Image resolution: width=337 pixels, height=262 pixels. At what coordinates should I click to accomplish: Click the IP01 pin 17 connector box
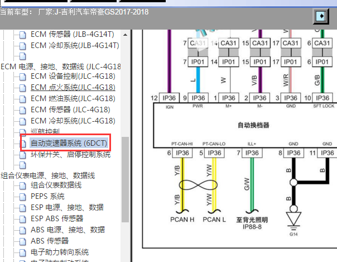(x=290, y=62)
